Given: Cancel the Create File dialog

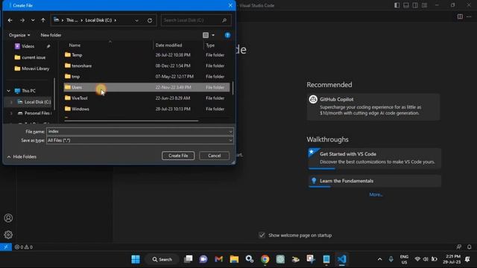Looking at the screenshot, I should click(x=214, y=156).
